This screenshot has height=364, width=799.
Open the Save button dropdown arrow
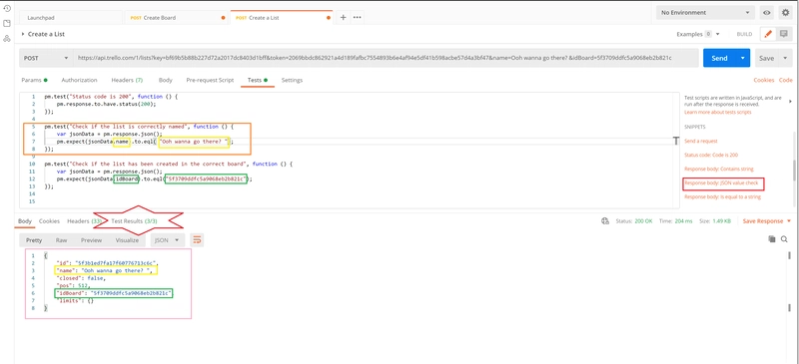(785, 58)
